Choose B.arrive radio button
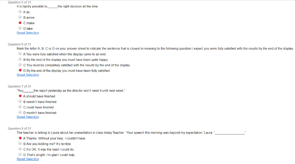 (x=20, y=17)
